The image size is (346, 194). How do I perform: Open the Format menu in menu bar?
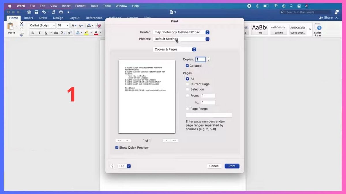(x=80, y=6)
